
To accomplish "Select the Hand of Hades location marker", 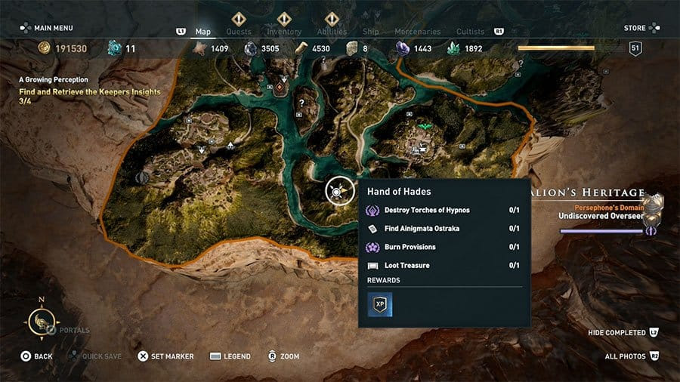I will (x=339, y=190).
